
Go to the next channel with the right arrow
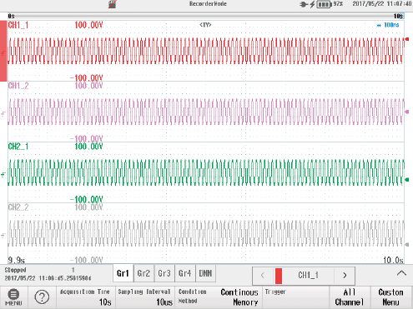click(345, 276)
